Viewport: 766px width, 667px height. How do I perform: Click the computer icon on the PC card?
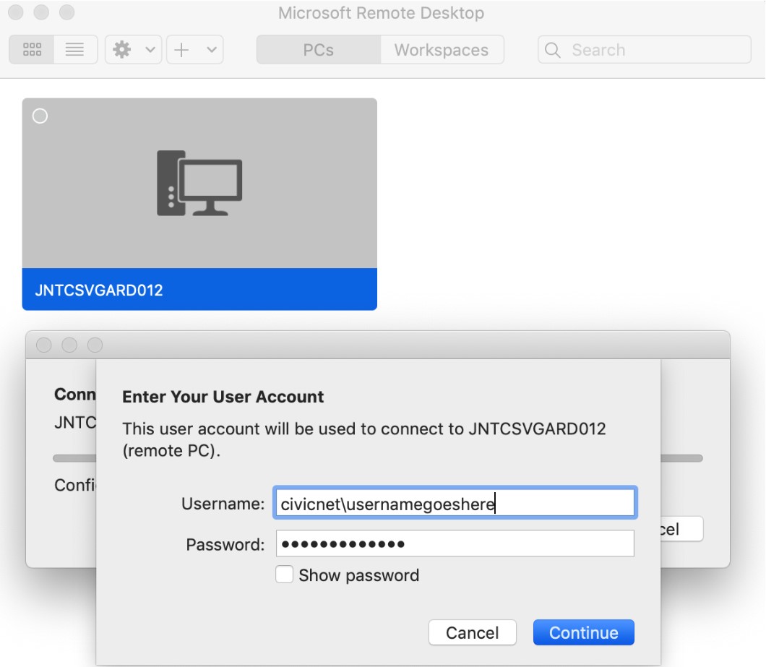click(199, 184)
